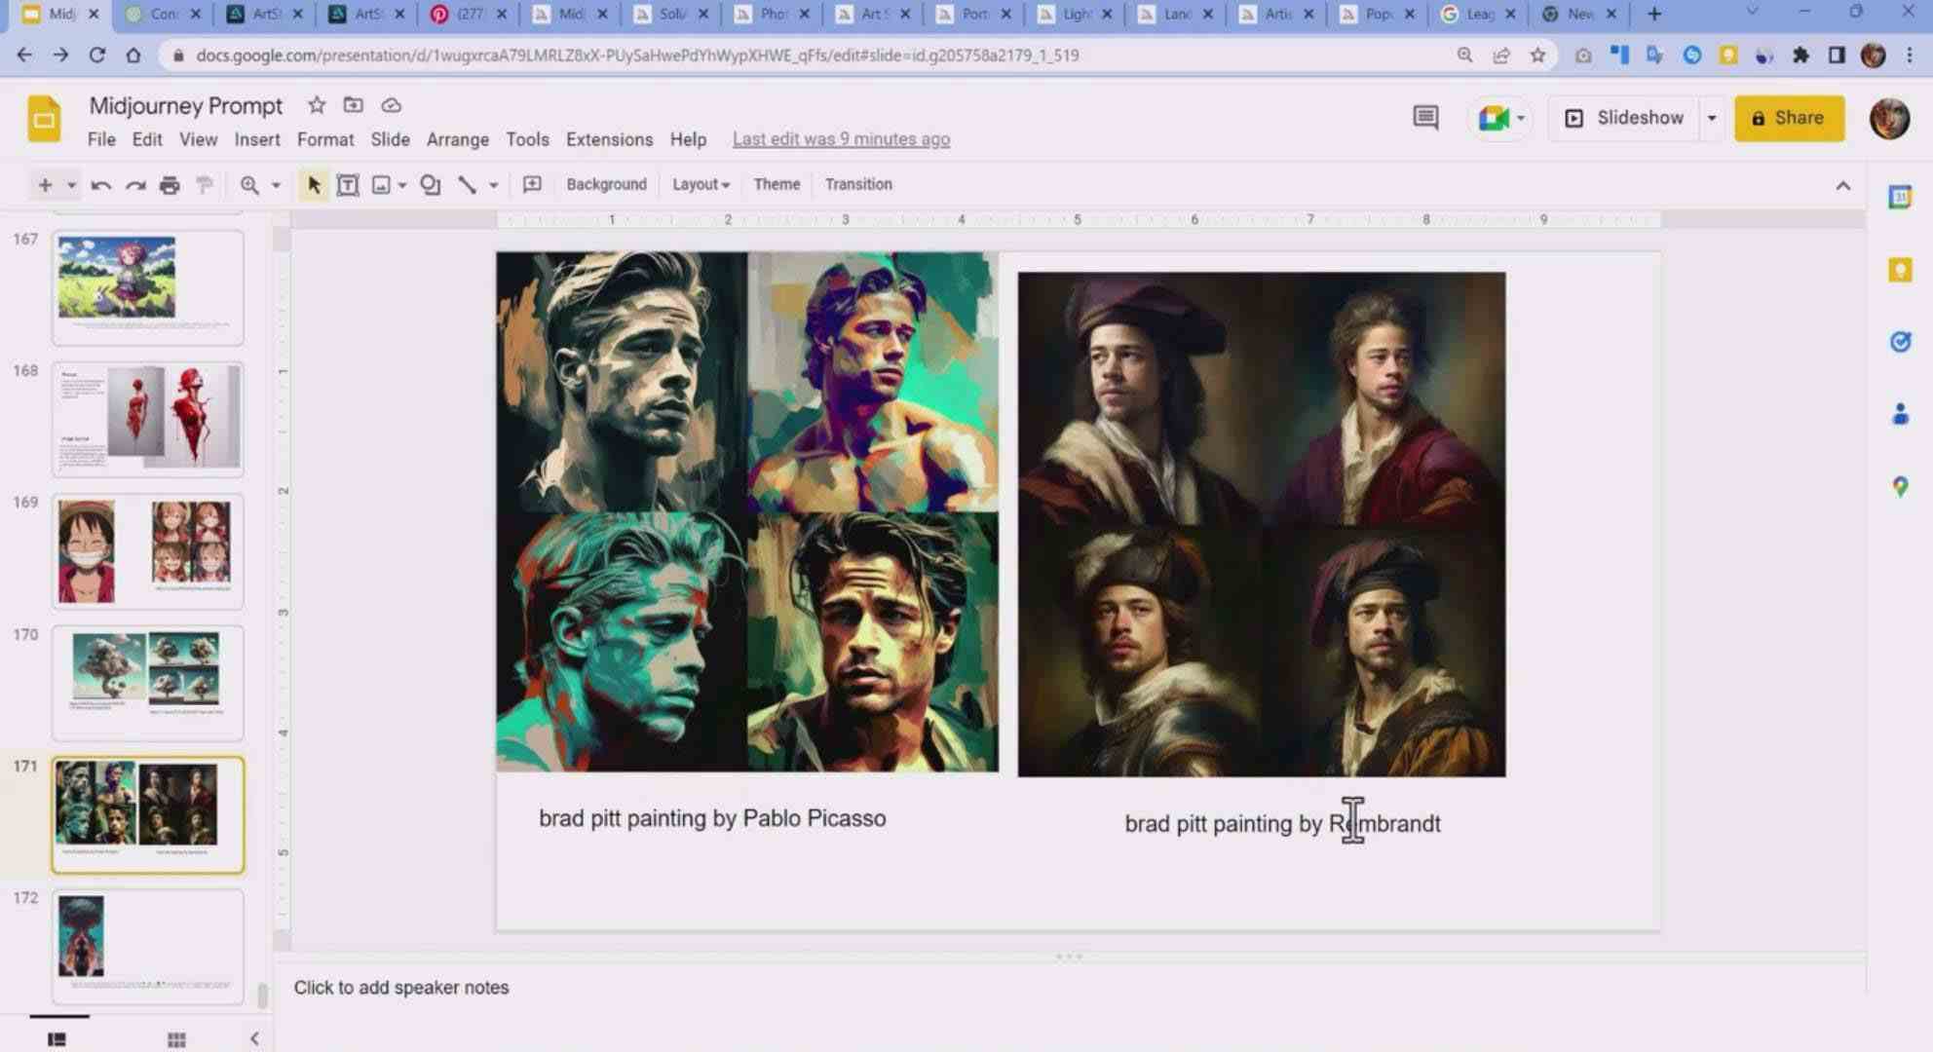Click the Share button
Image resolution: width=1933 pixels, height=1052 pixels.
pos(1789,118)
